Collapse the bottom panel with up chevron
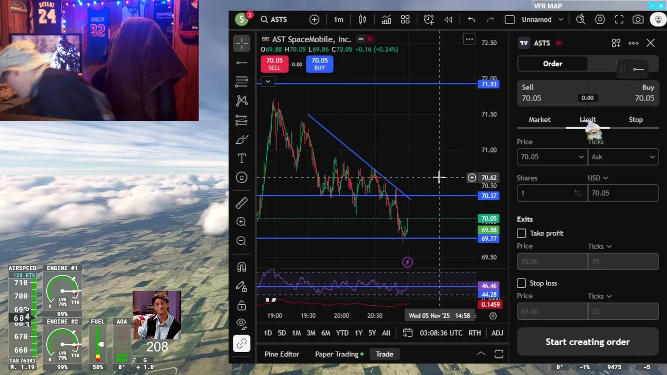Image resolution: width=667 pixels, height=375 pixels. coord(480,354)
